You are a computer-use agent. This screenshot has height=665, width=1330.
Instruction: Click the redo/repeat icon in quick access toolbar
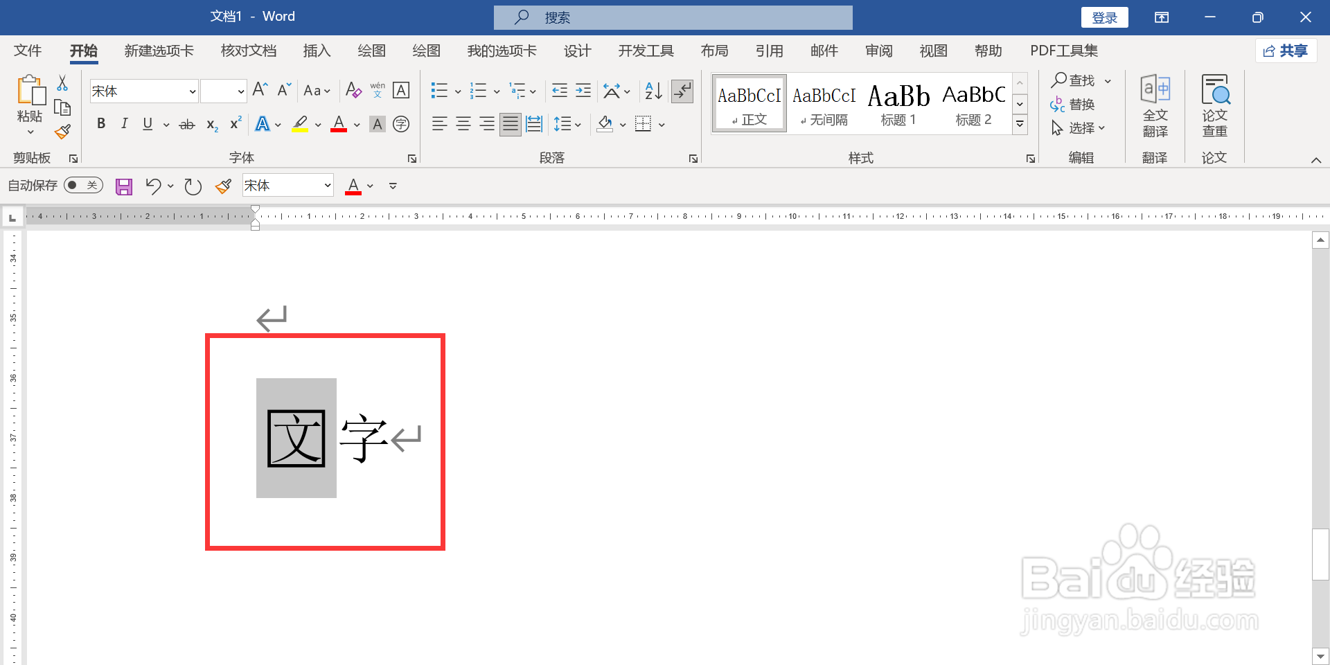[193, 186]
